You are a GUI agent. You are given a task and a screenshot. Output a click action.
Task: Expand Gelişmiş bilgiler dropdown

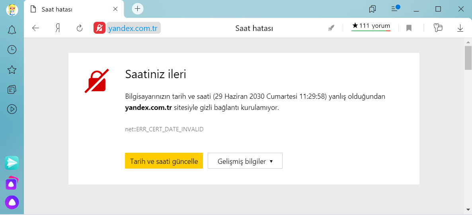pyautogui.click(x=245, y=161)
